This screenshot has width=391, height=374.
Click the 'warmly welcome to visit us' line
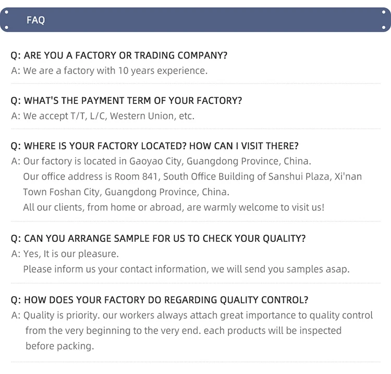[x=173, y=207]
